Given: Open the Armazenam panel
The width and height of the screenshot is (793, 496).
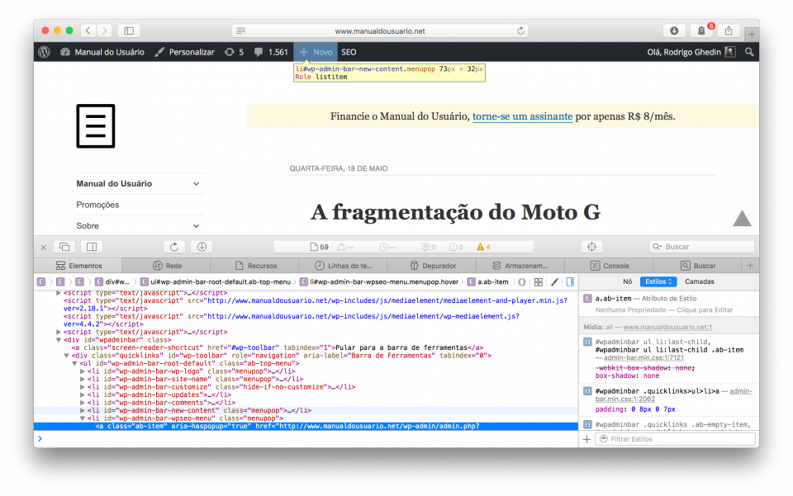Looking at the screenshot, I should pyautogui.click(x=520, y=265).
